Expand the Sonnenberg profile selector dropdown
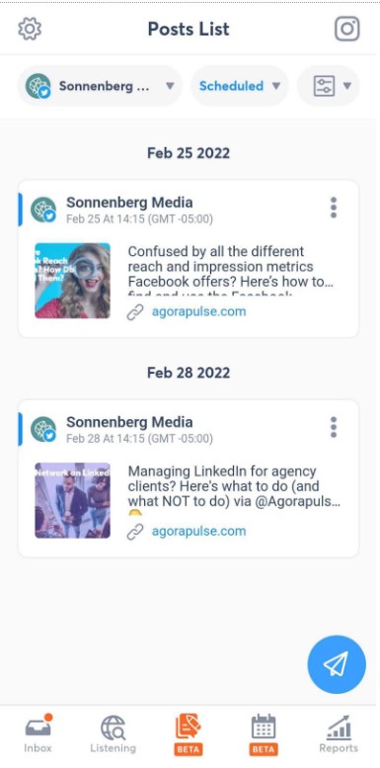The width and height of the screenshot is (380, 768). click(x=101, y=86)
